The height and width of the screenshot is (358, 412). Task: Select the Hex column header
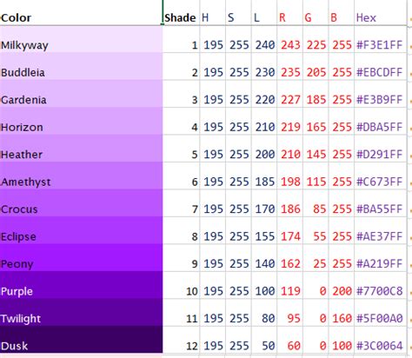click(x=381, y=13)
